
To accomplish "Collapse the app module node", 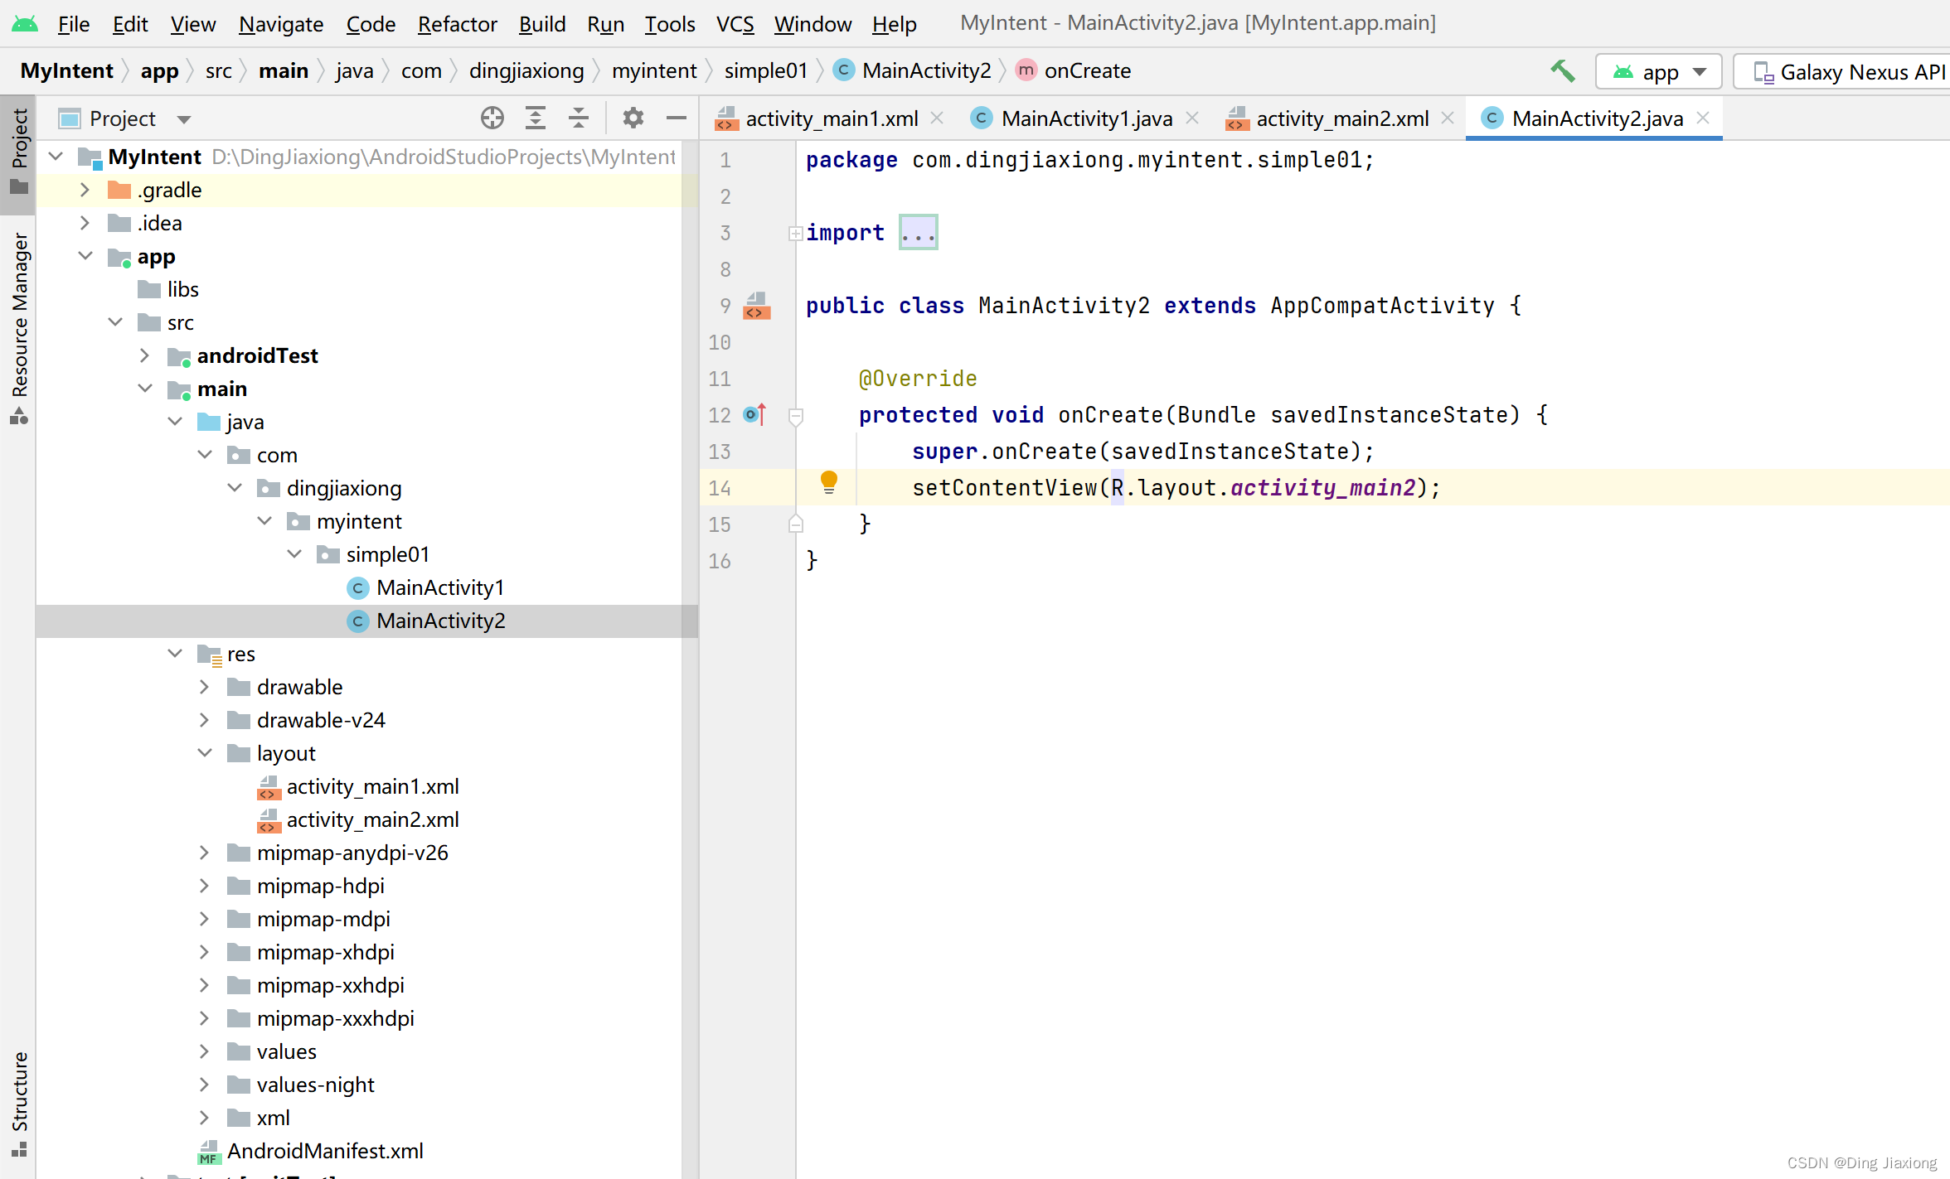I will pyautogui.click(x=85, y=256).
